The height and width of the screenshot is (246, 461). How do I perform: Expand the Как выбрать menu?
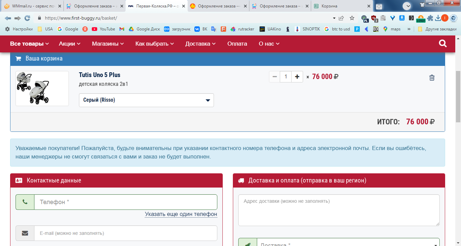click(155, 44)
